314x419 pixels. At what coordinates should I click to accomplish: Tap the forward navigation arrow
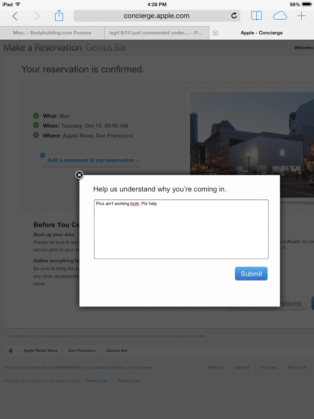[x=37, y=16]
